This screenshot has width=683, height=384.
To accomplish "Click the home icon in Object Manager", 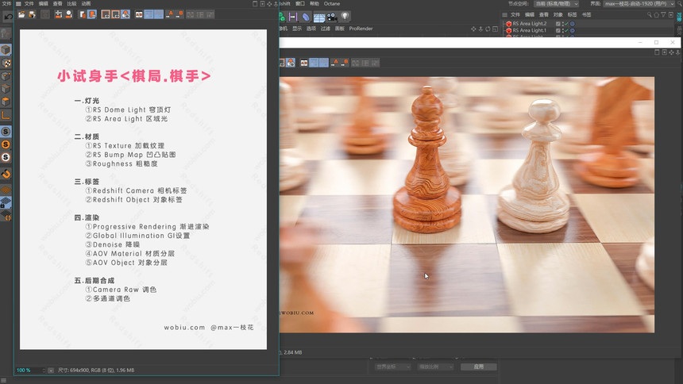I will pos(657,15).
